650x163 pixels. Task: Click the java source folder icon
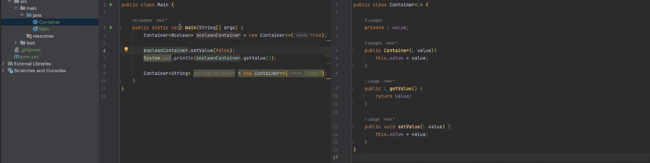(x=29, y=15)
